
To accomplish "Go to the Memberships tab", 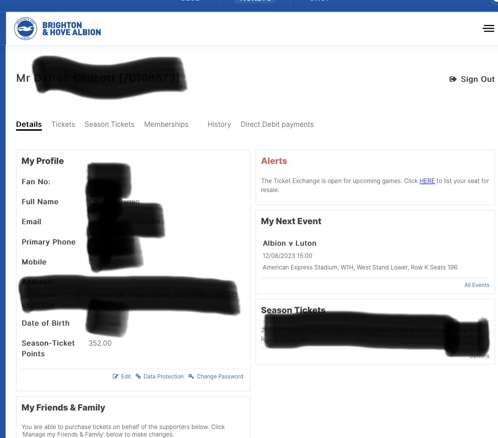I will (x=166, y=124).
